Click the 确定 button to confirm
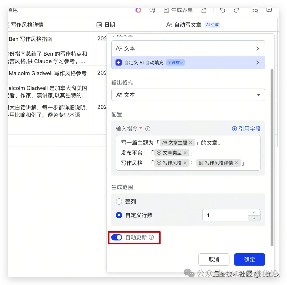The image size is (287, 285). pyautogui.click(x=249, y=259)
